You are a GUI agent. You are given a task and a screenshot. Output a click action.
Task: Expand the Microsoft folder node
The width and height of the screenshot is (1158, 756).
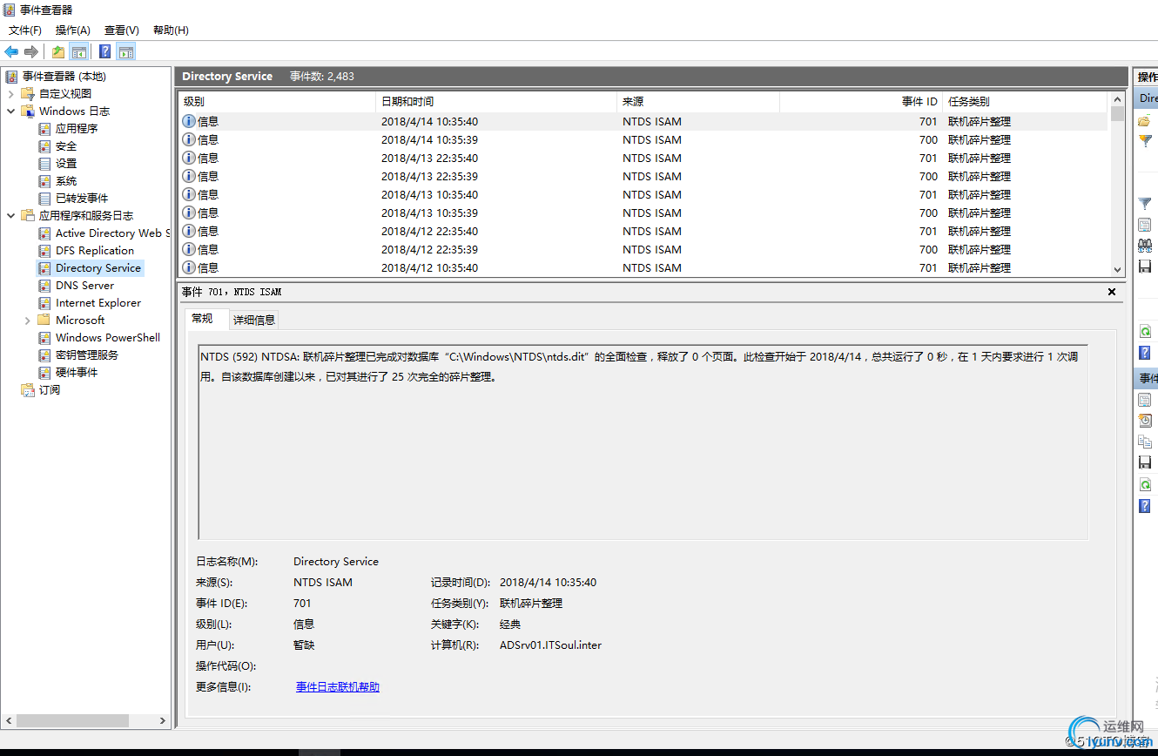coord(28,320)
